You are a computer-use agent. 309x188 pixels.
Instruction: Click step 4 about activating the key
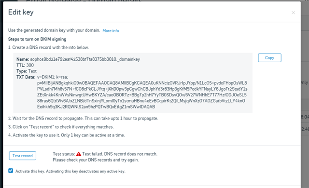click(x=67, y=135)
